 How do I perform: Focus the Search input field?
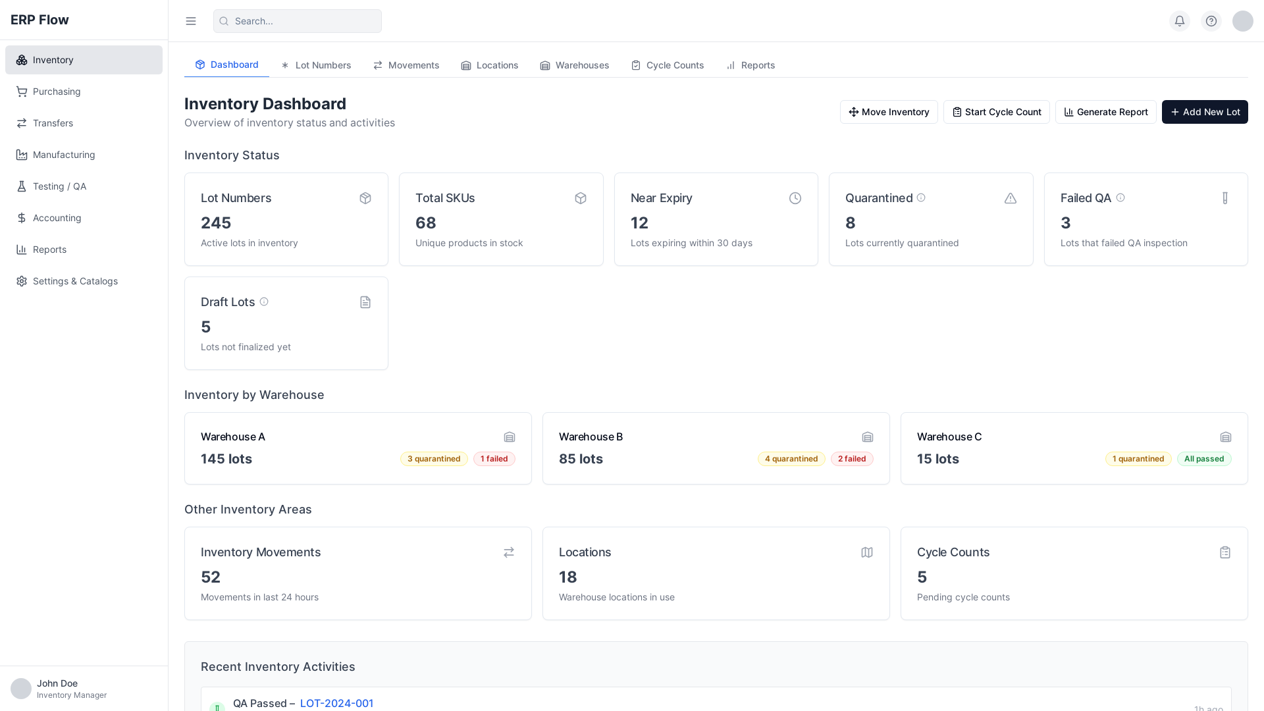point(298,21)
